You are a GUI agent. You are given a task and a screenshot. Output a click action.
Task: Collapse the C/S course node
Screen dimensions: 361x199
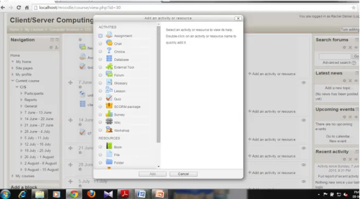click(17, 87)
